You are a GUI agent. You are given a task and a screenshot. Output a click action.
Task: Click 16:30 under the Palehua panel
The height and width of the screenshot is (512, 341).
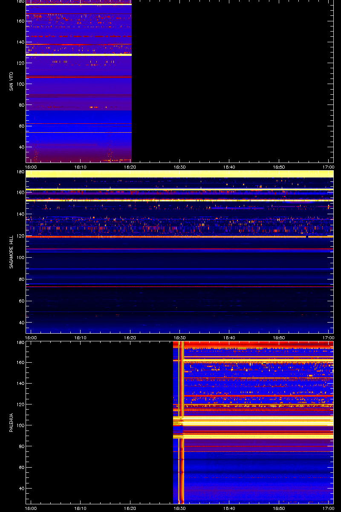pos(180,508)
